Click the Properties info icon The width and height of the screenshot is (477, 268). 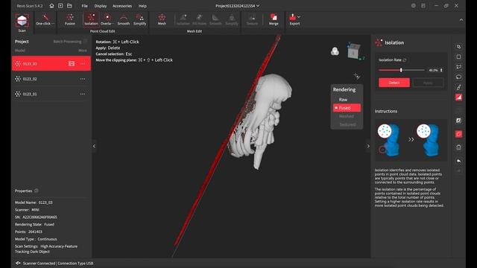pyautogui.click(x=37, y=191)
